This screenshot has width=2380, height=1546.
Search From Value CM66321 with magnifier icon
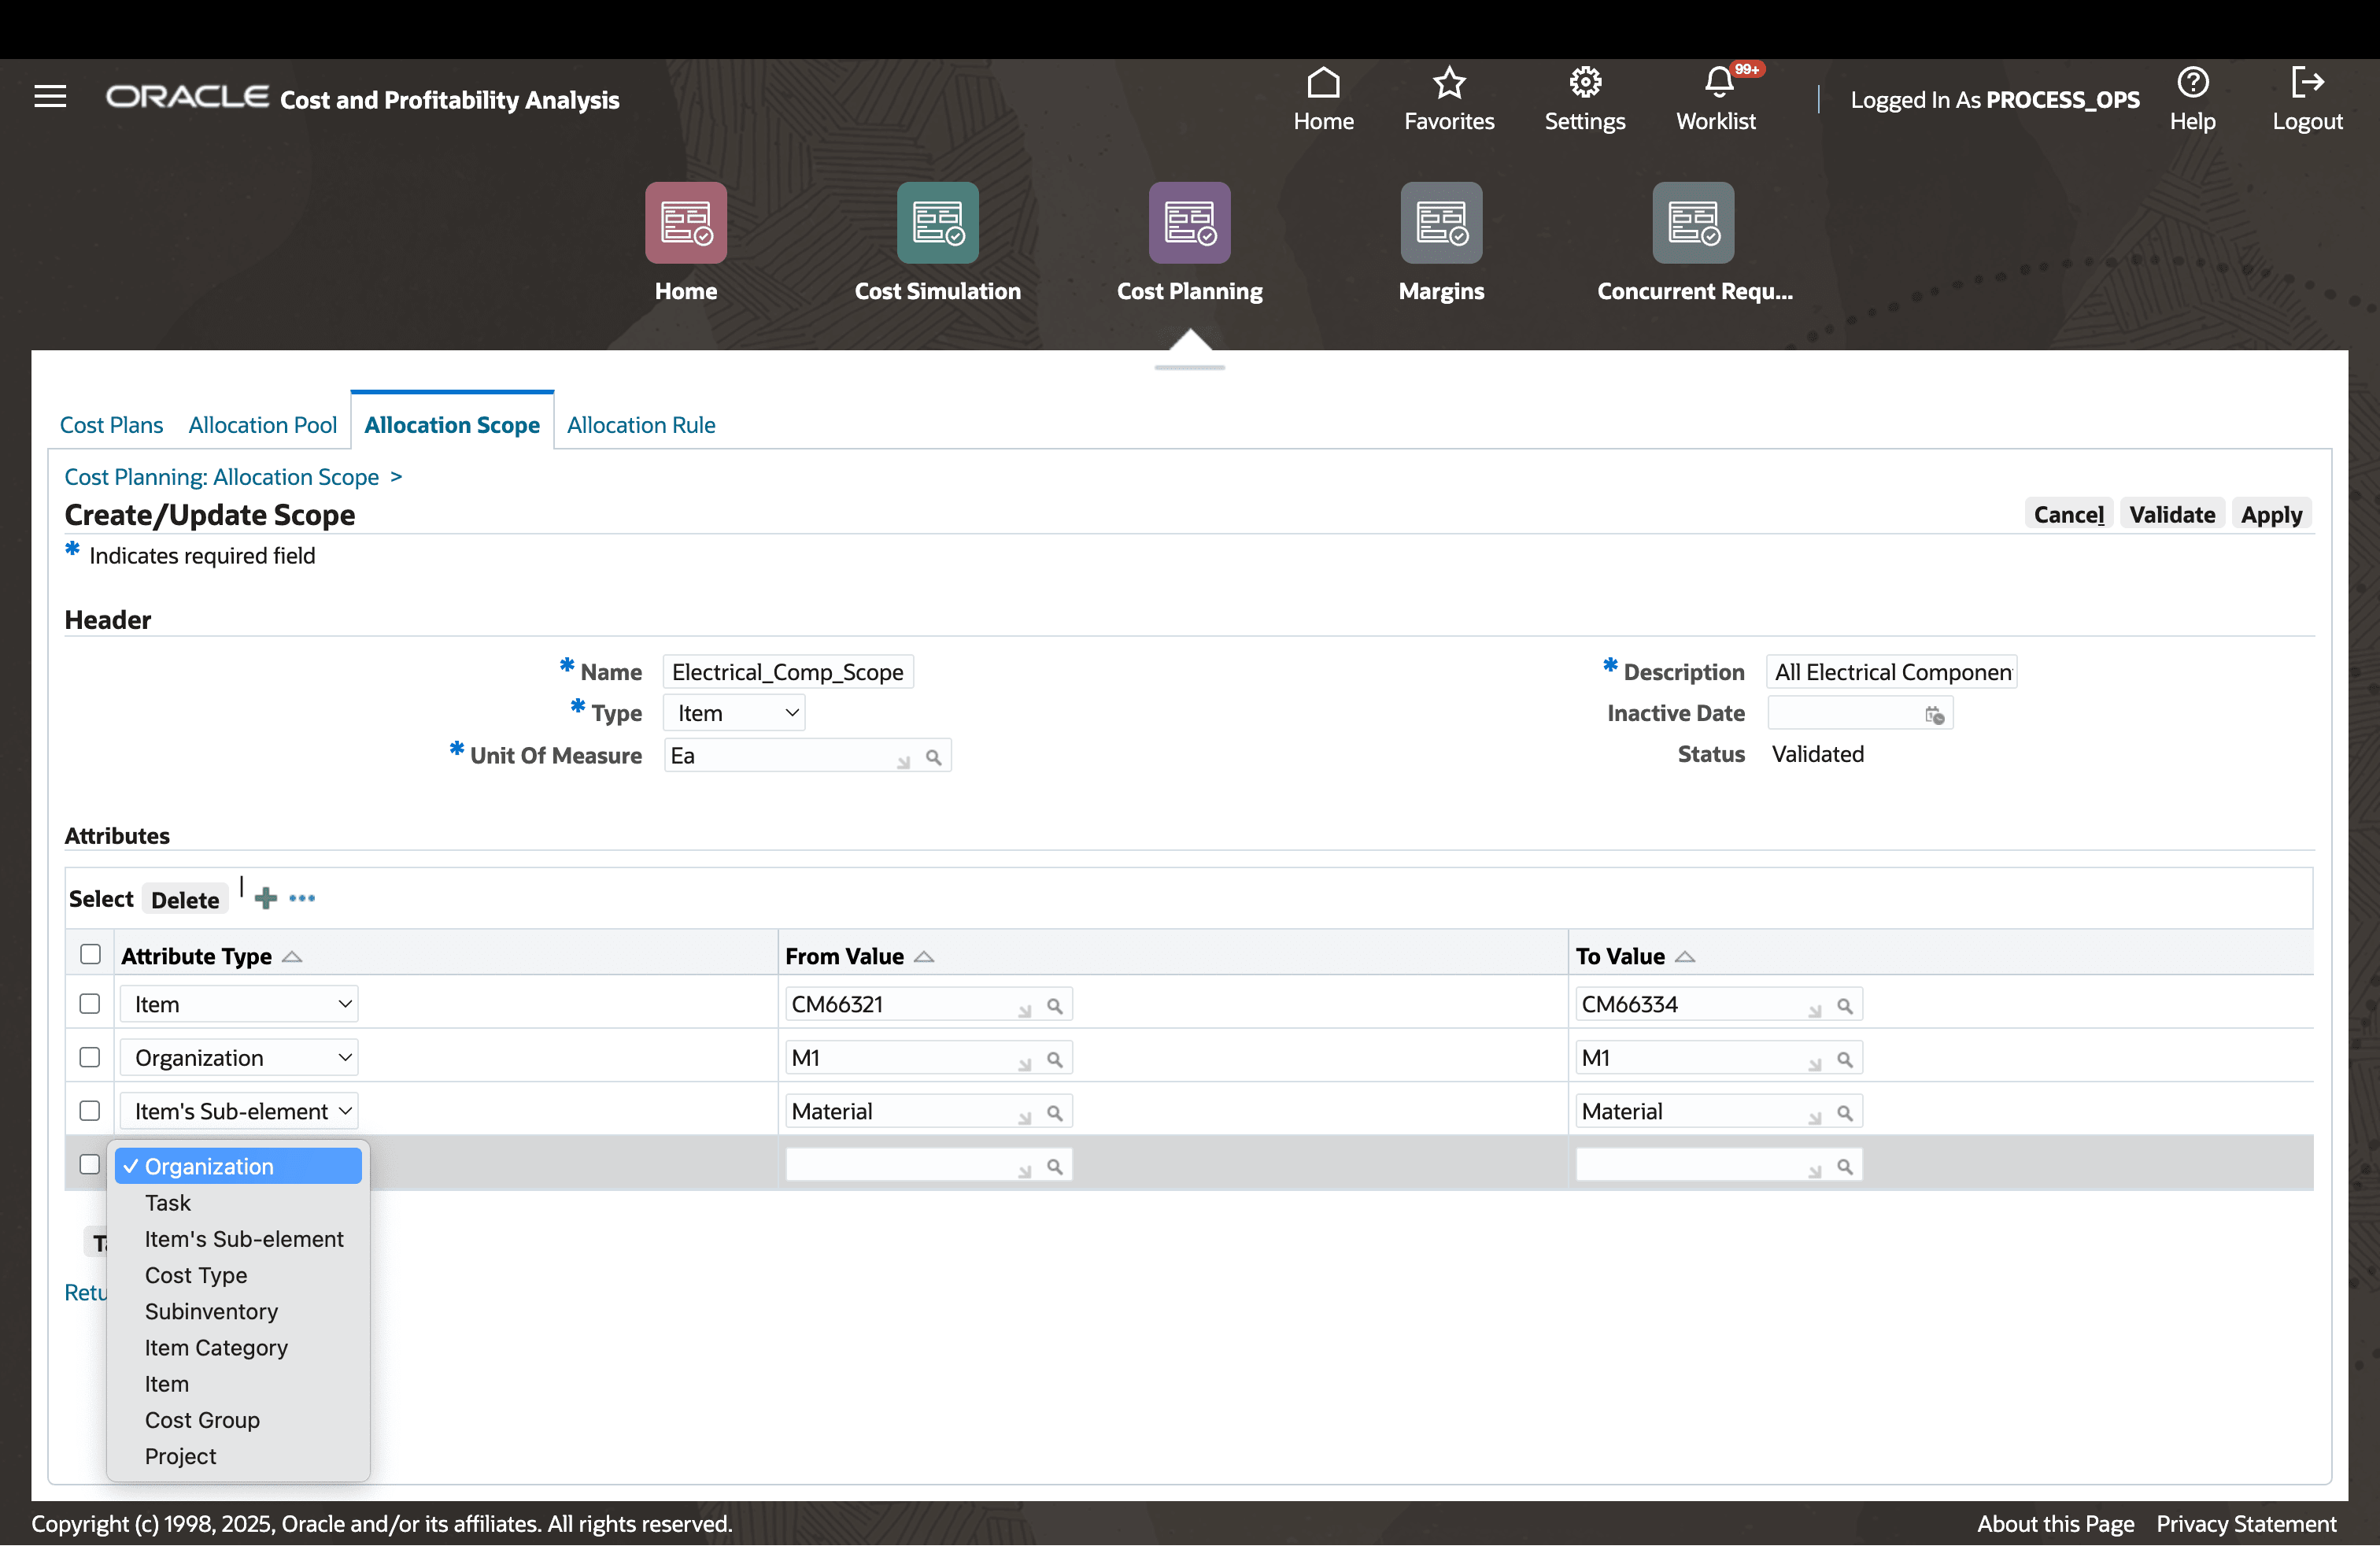(x=1056, y=1005)
